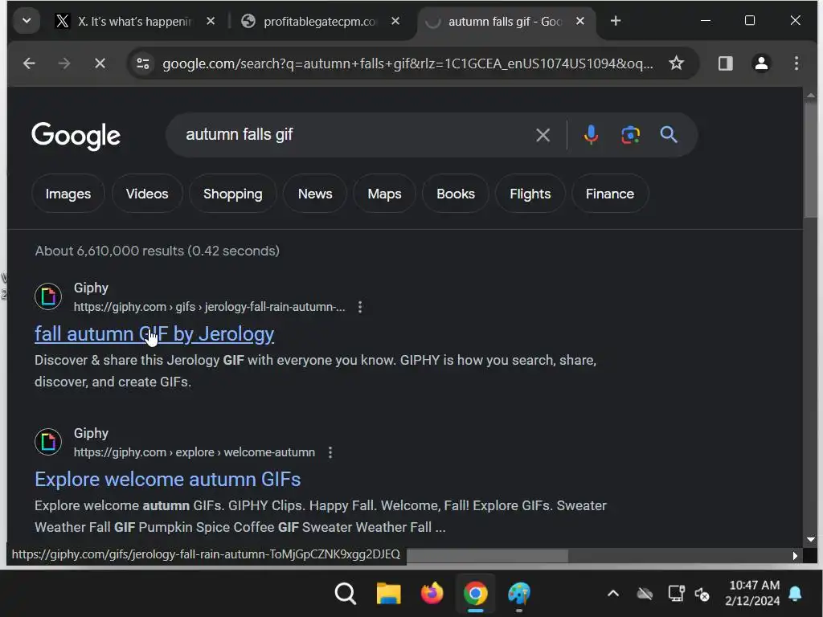823x617 pixels.
Task: Open Paint from taskbar
Action: [519, 594]
